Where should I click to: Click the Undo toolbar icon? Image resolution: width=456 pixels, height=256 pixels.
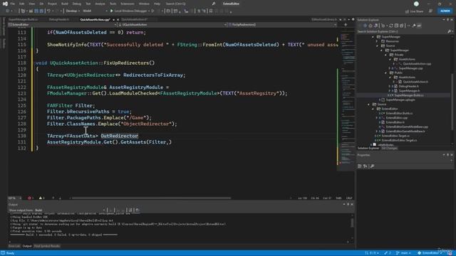49,11
